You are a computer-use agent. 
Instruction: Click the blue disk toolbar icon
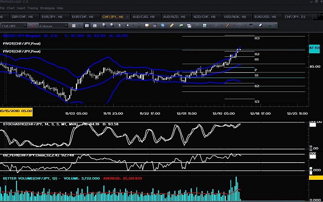click(205, 25)
